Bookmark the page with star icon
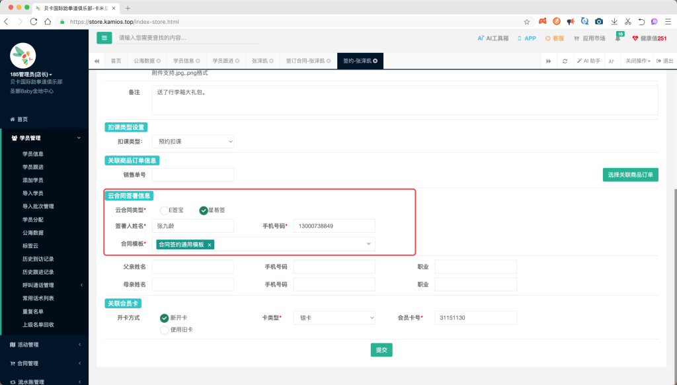The height and width of the screenshot is (385, 677). tap(527, 22)
